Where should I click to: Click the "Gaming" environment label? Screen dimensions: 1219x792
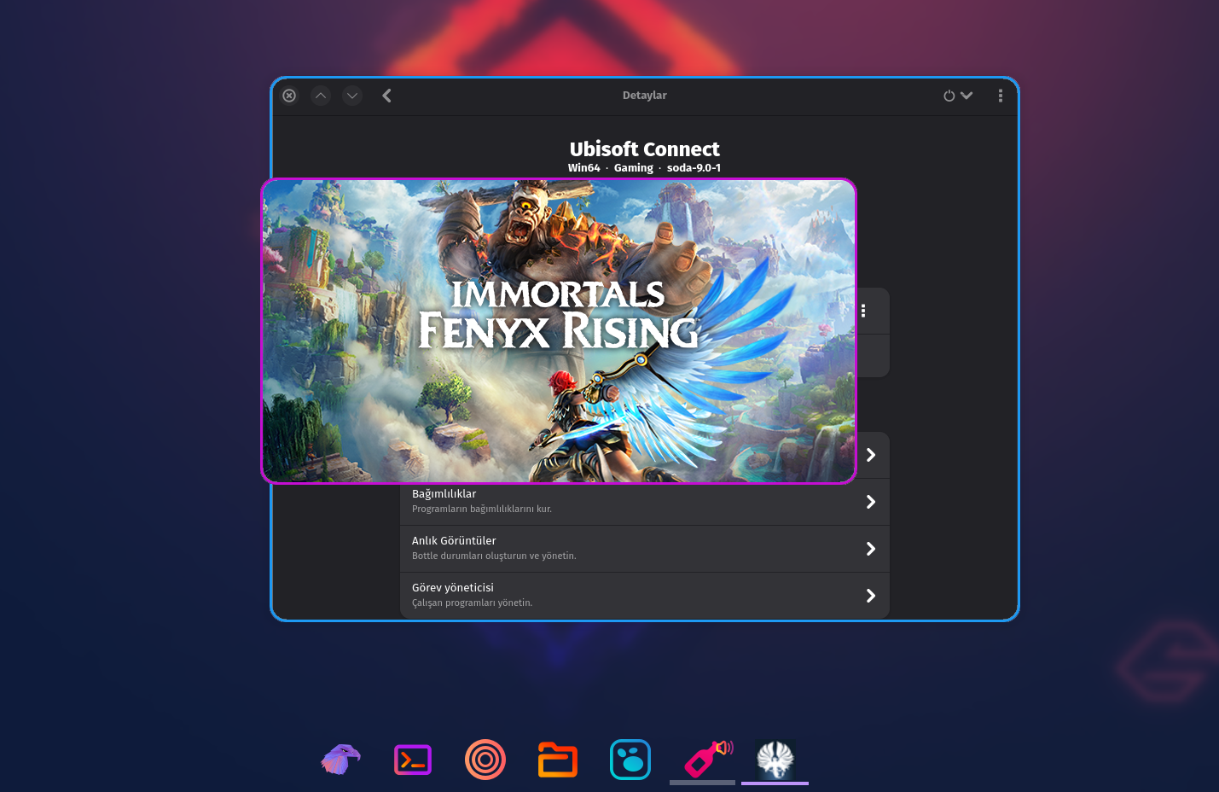tap(634, 168)
